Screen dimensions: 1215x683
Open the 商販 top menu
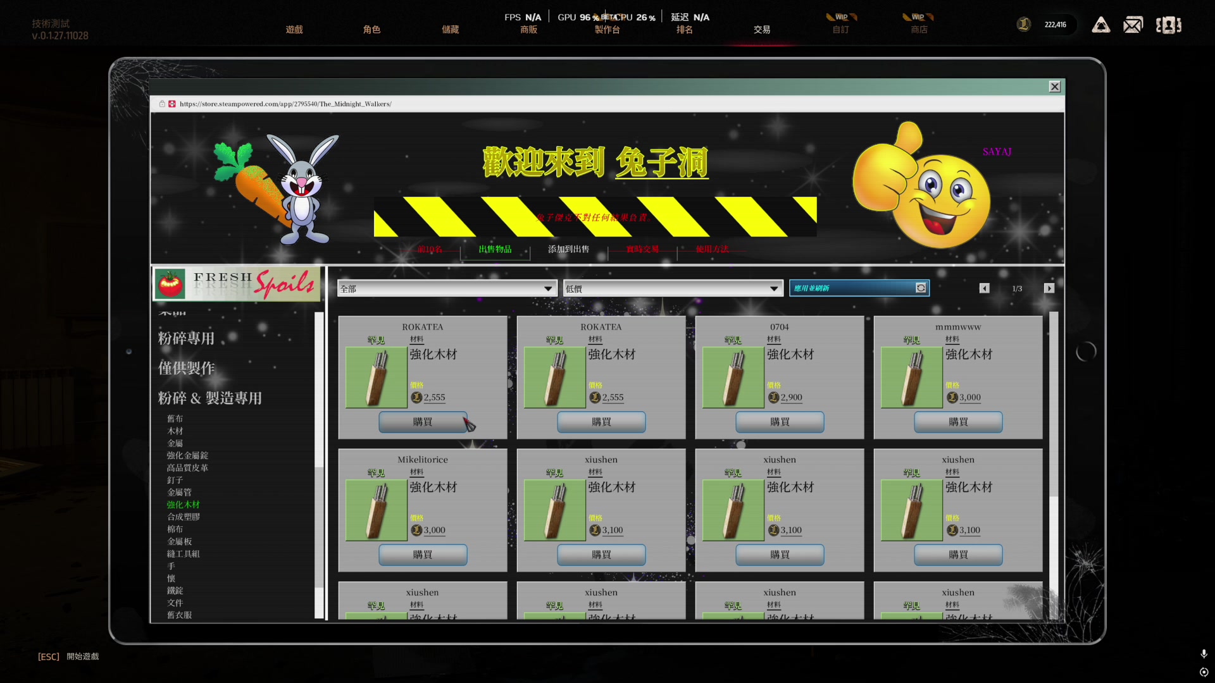(528, 30)
